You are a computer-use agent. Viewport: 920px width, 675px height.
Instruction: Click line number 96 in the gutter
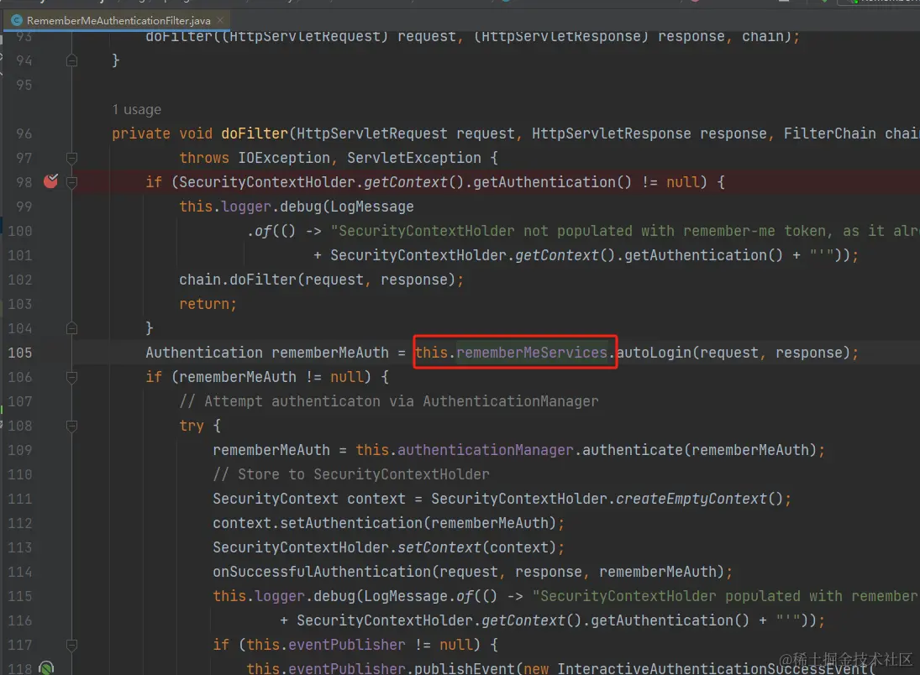(x=24, y=133)
